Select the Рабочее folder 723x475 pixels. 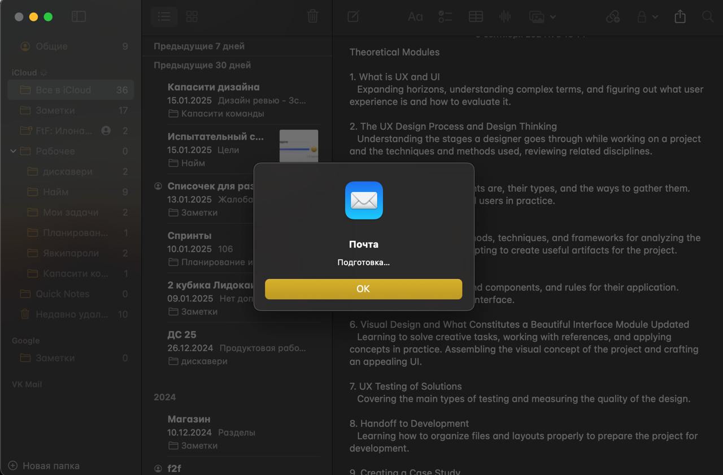point(71,151)
